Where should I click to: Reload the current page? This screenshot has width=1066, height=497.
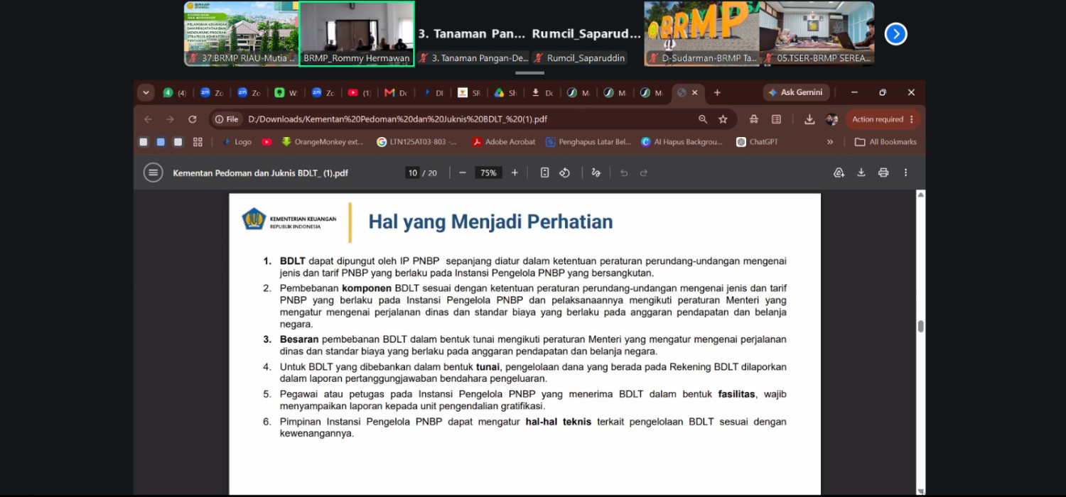(192, 119)
